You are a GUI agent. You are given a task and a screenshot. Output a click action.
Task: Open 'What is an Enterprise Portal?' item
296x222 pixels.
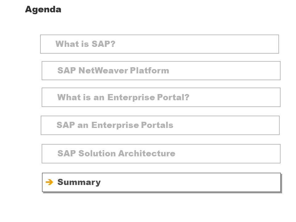pos(161,97)
